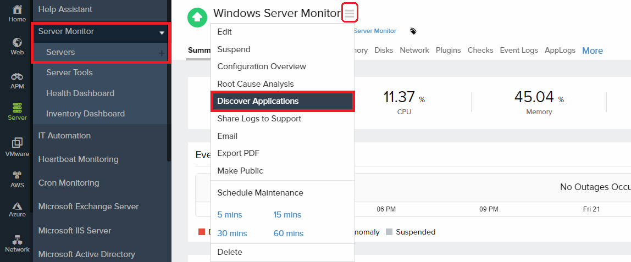Click the hamburger menu next to title
Image resolution: width=631 pixels, height=262 pixels.
(x=350, y=13)
